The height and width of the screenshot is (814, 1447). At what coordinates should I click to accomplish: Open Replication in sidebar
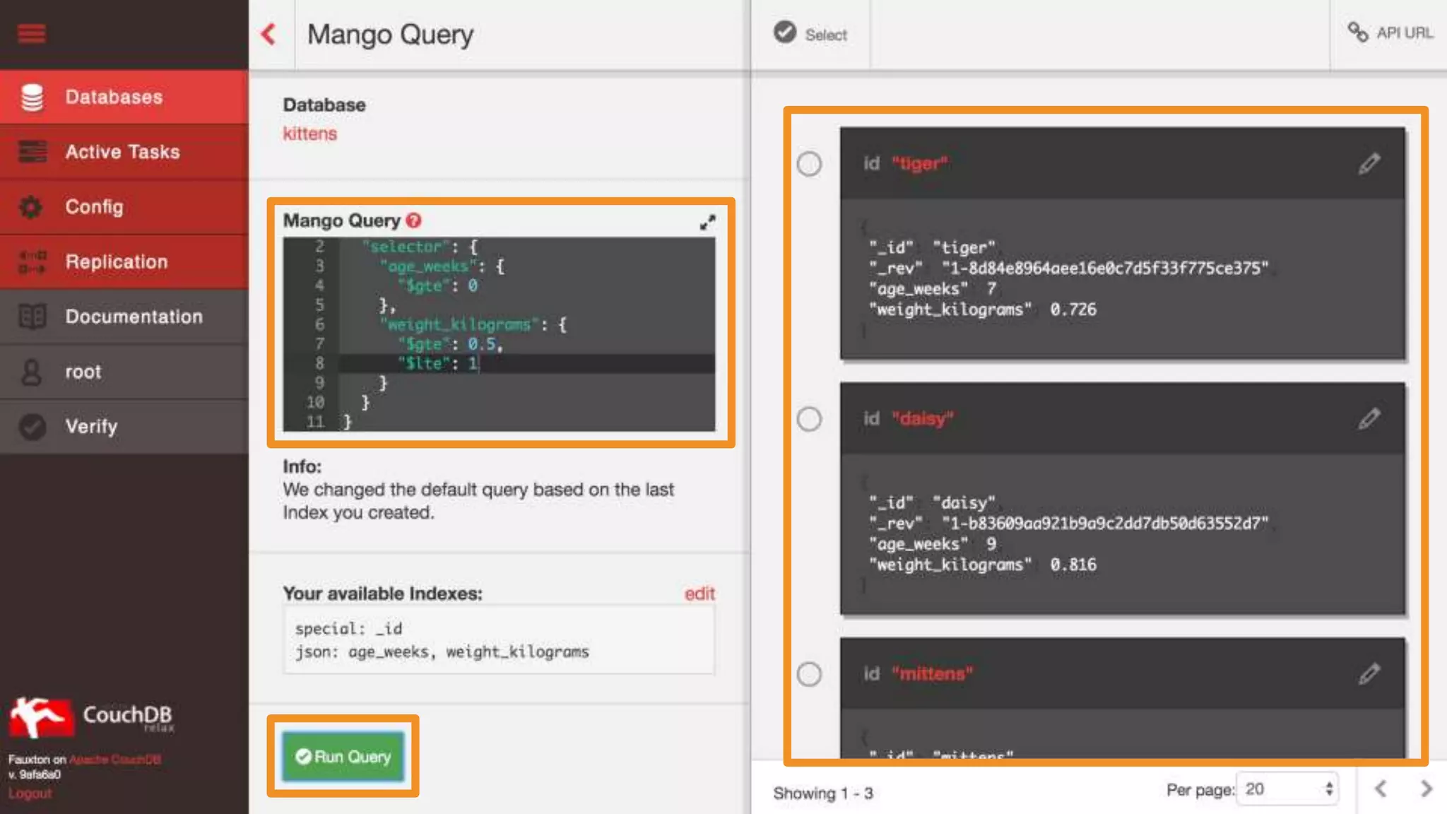click(117, 262)
